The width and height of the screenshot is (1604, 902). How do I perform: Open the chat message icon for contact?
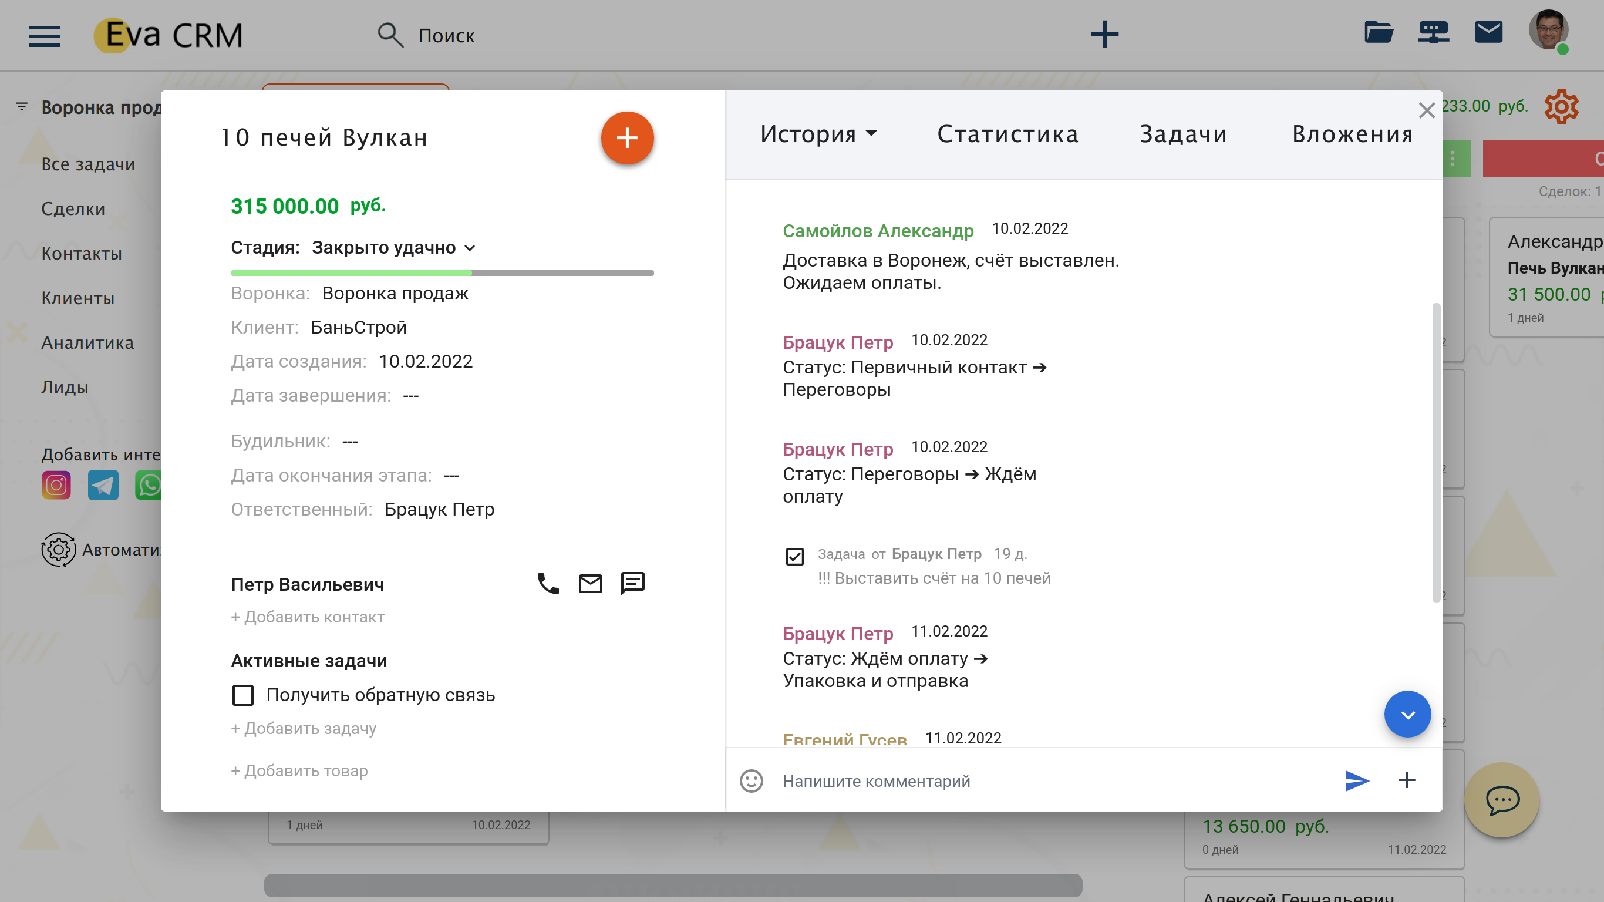pyautogui.click(x=633, y=583)
